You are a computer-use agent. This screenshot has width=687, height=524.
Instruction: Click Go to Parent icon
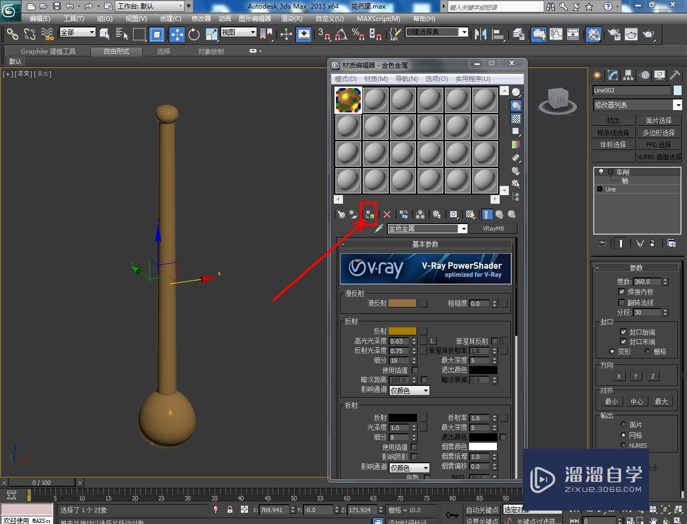500,214
